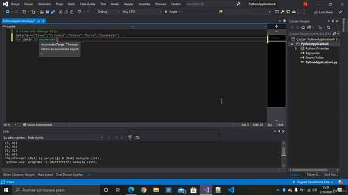Screen dimensions: 348x195
Task: Click the navigate backward arrow icon
Action: tap(7, 12)
